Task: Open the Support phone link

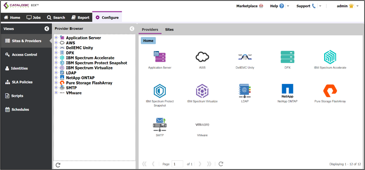Action: tap(314, 6)
